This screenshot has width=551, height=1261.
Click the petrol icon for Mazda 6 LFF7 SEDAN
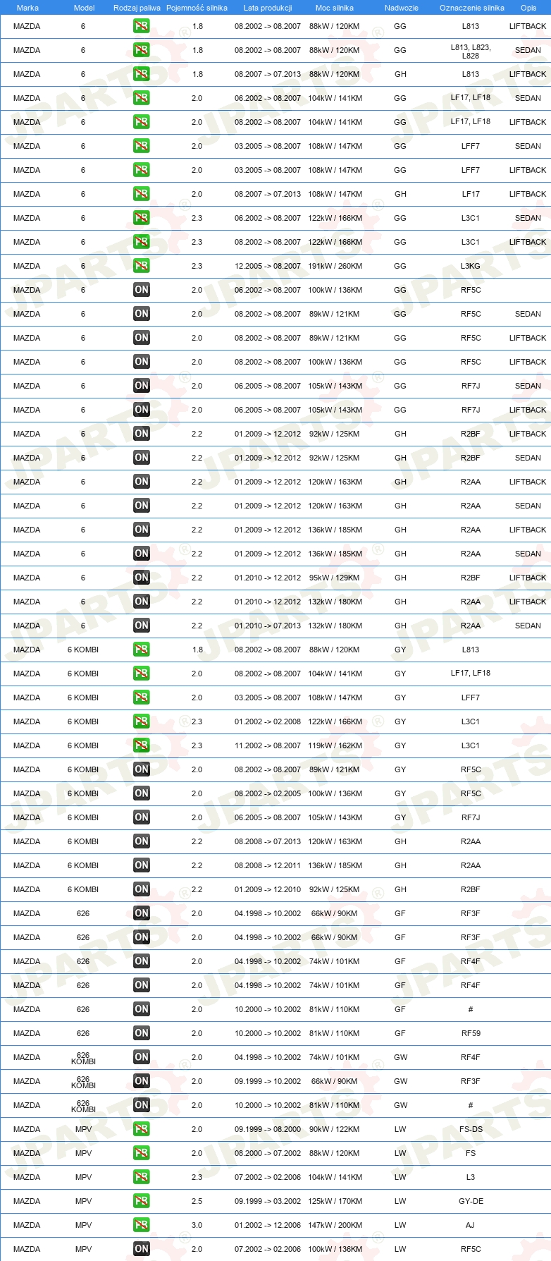pos(142,146)
